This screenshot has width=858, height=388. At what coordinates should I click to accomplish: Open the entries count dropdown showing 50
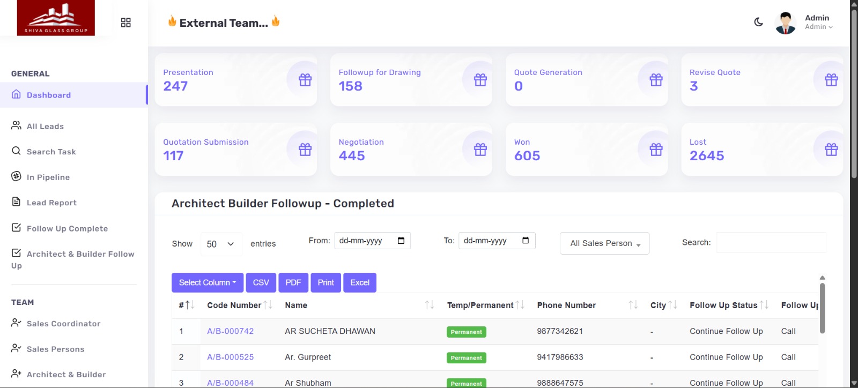pos(221,244)
